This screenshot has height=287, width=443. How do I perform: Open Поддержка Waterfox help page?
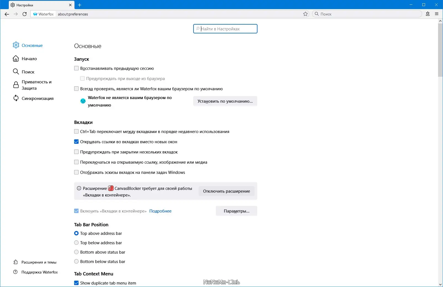coord(36,272)
